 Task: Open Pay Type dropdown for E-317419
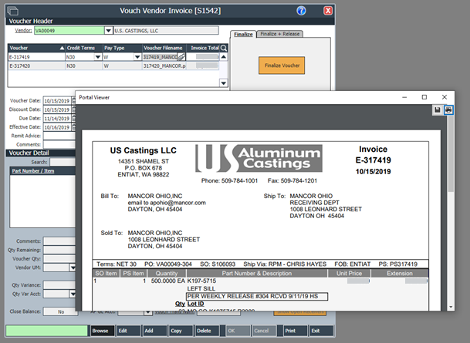pyautogui.click(x=137, y=57)
